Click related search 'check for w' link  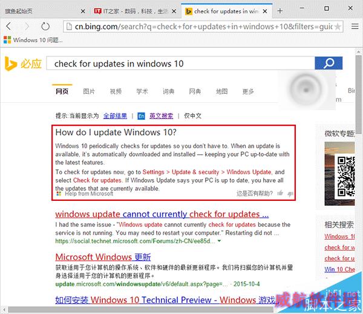pos(339,247)
